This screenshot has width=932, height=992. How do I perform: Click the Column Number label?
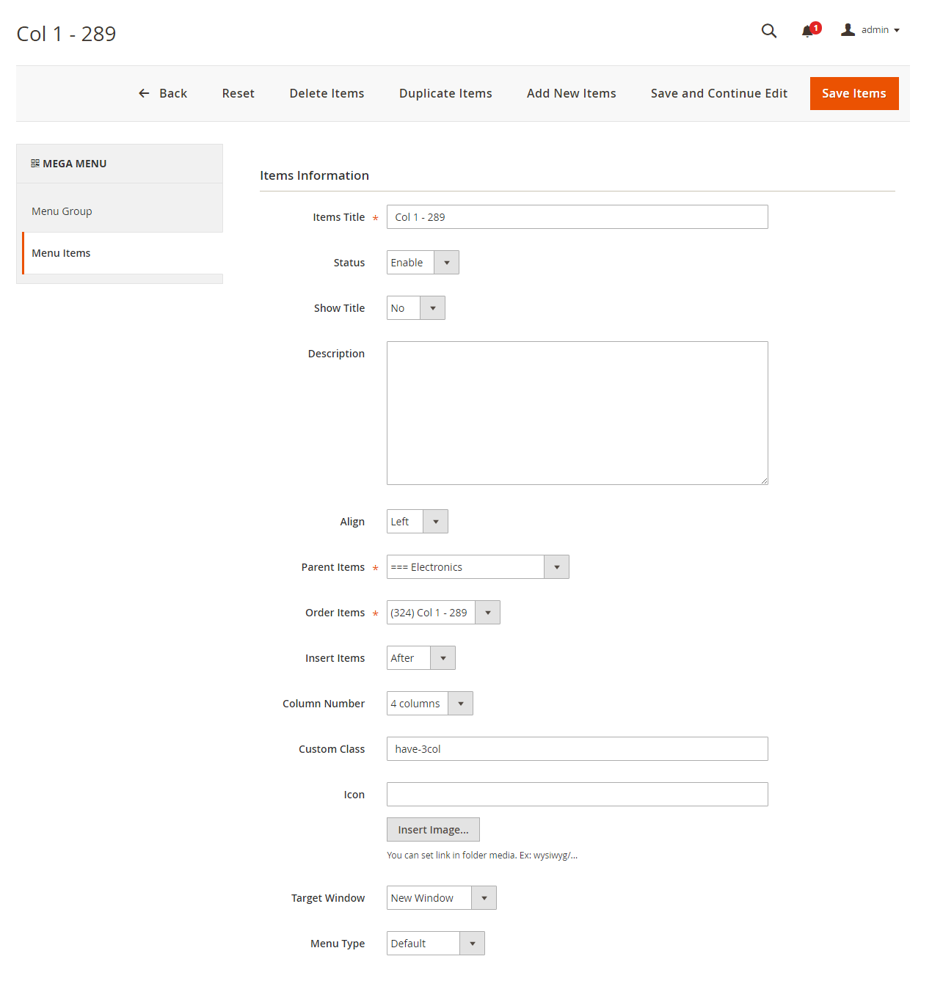324,704
